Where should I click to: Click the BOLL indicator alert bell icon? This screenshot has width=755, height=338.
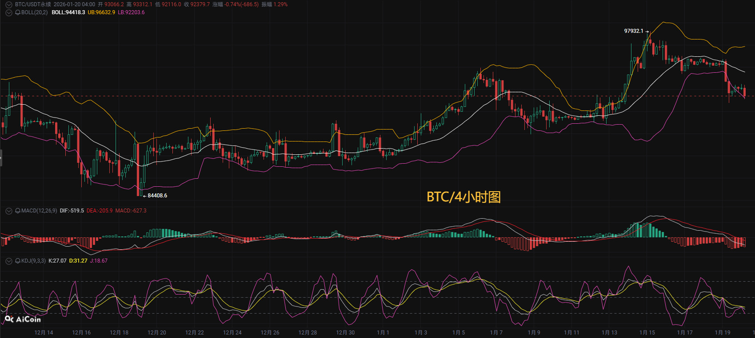coord(18,12)
